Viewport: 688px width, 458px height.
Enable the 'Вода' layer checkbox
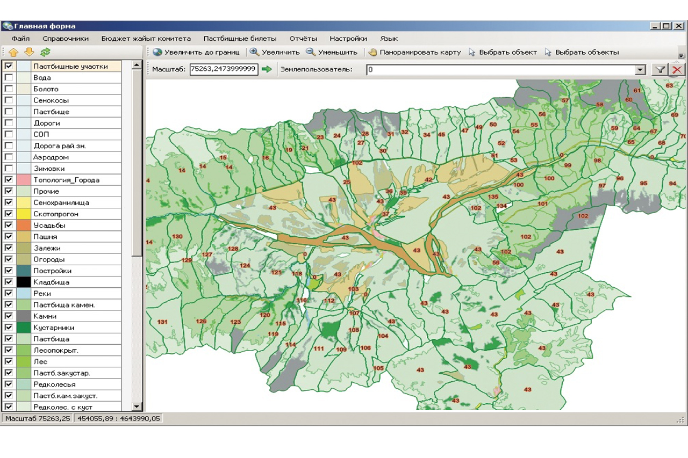tap(9, 78)
